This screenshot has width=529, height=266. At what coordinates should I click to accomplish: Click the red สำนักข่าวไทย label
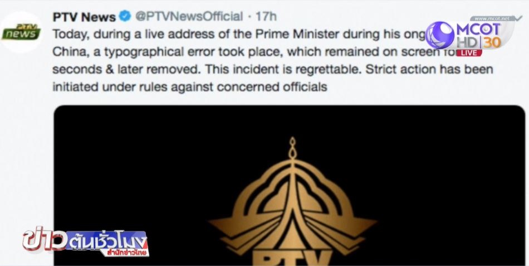pos(127,253)
